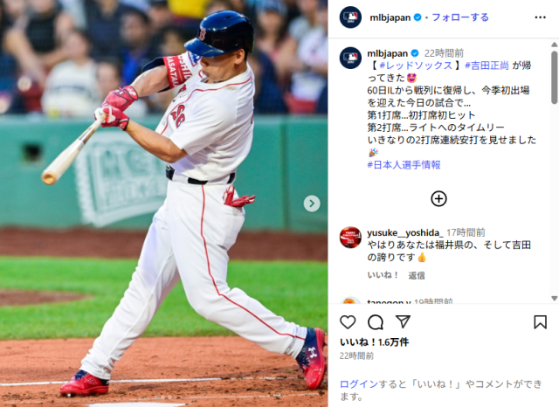
Task: Like the post with heart icon
Action: [348, 322]
